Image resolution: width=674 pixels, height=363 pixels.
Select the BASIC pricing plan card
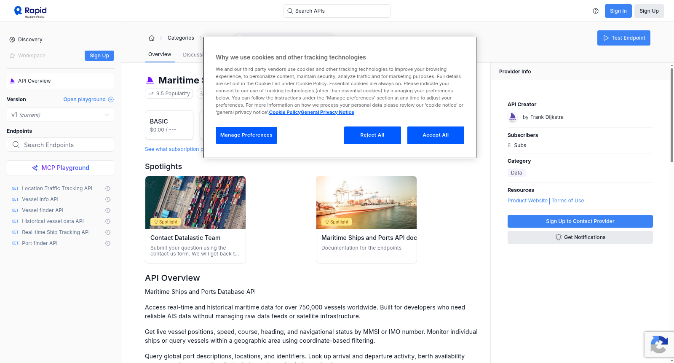(x=169, y=125)
